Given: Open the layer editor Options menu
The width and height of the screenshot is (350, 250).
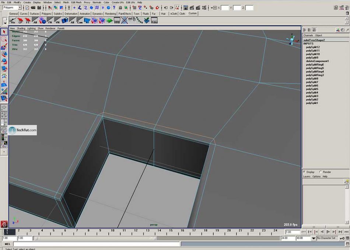Looking at the screenshot, I should [x=316, y=176].
